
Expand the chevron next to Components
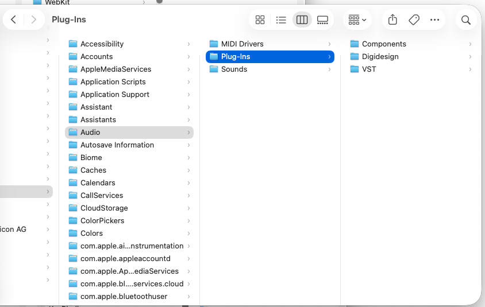tap(470, 44)
